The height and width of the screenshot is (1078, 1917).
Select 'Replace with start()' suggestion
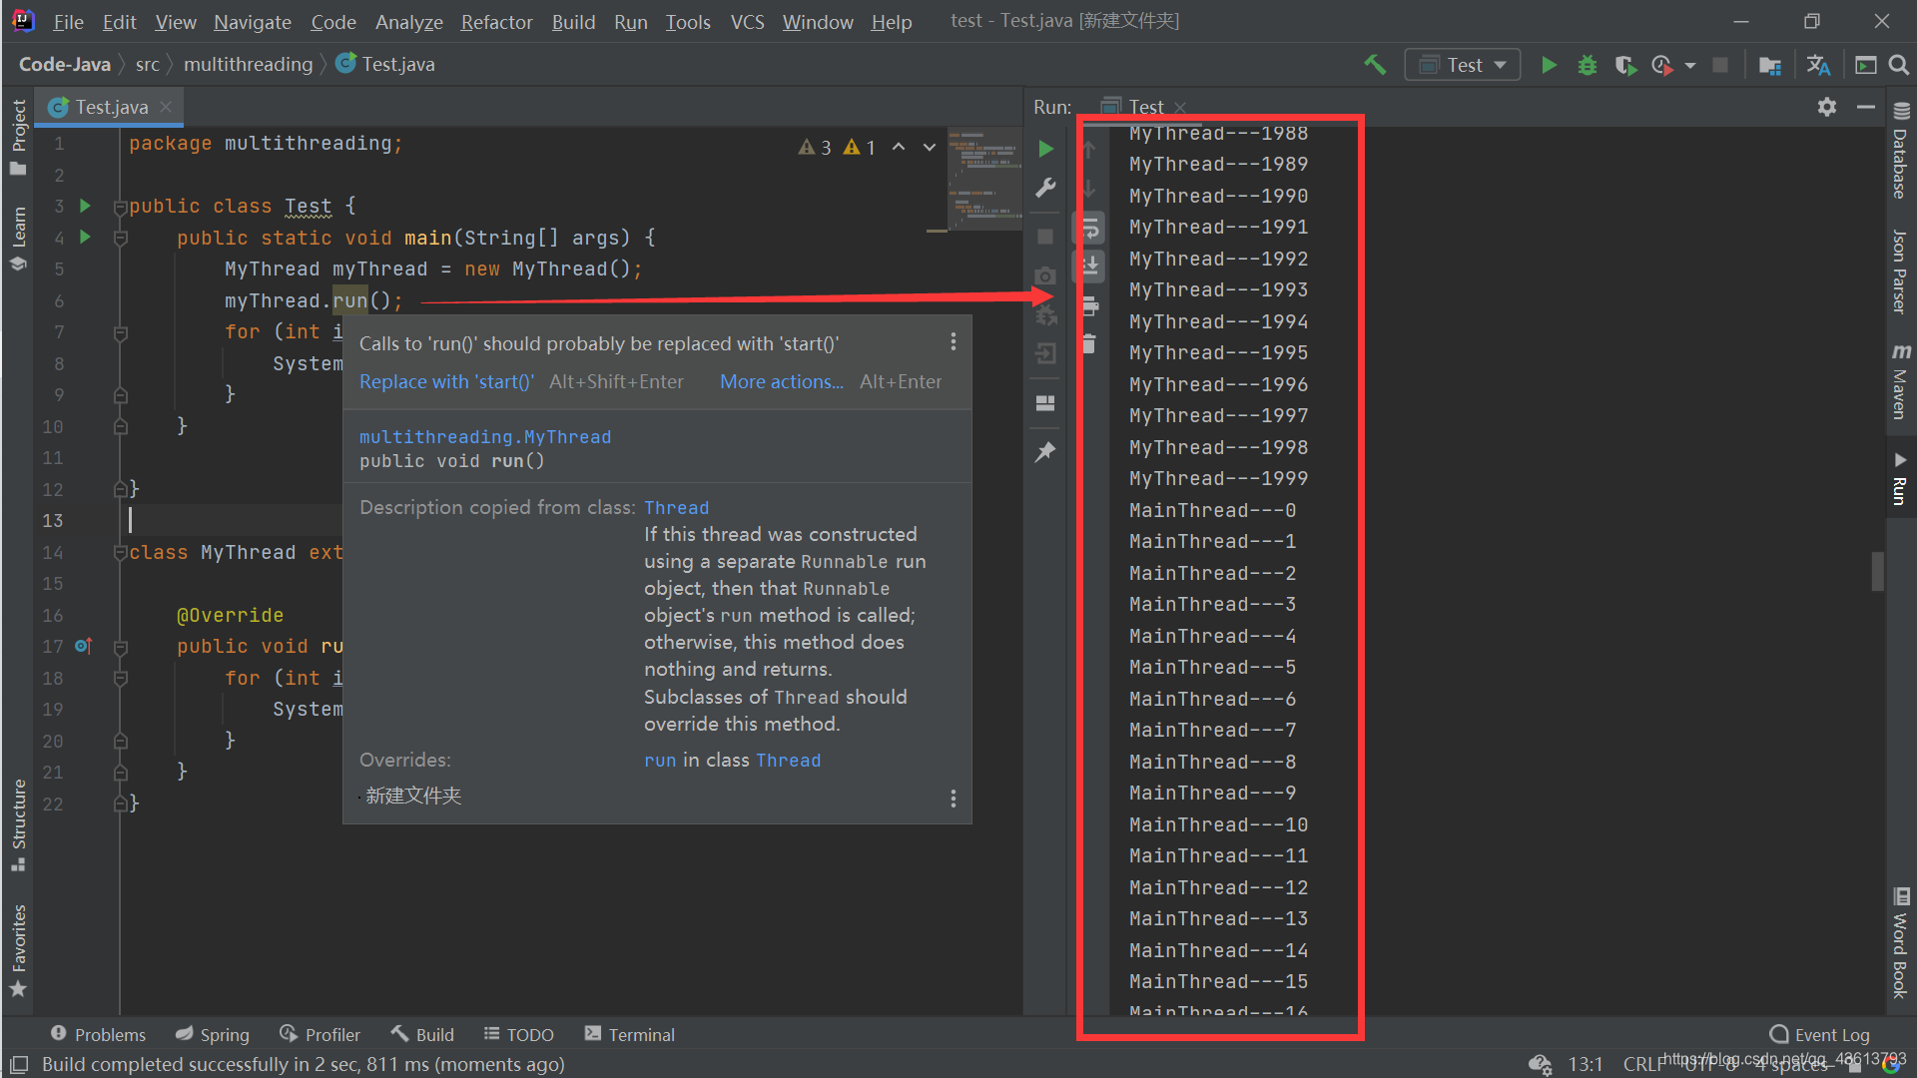[445, 380]
